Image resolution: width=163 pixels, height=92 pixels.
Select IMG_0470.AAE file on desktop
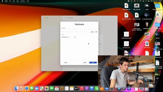(x=137, y=16)
